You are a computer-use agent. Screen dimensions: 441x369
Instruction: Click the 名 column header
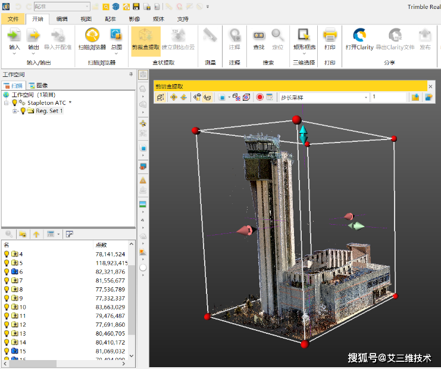(47, 245)
